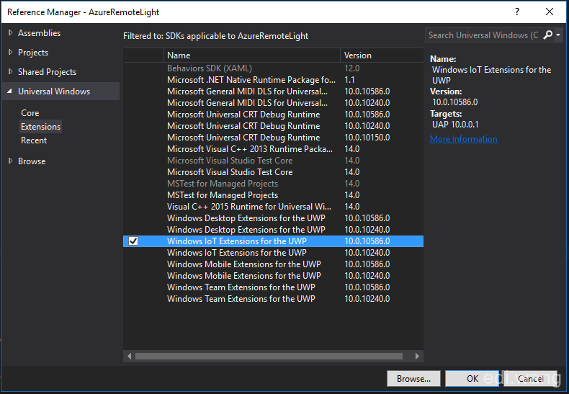Select Behaviors SDK (XAML) row
Screen dimensions: 569x394
pos(273,68)
